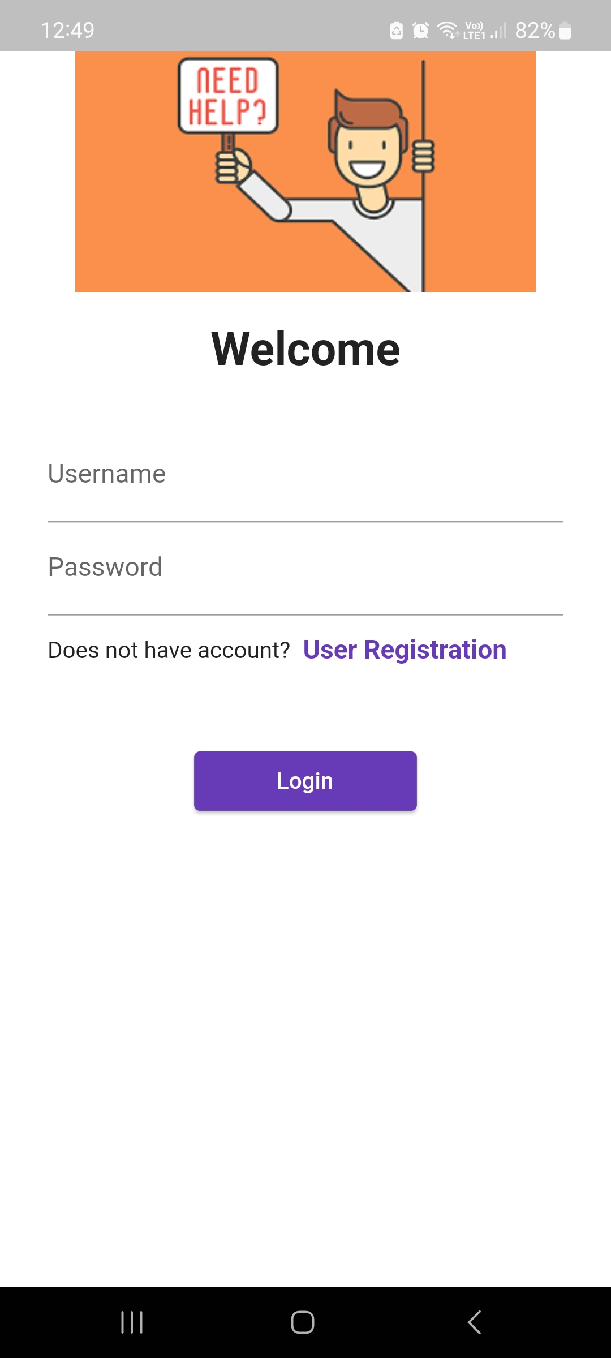Tap the clock showing 12:49
611x1358 pixels.
click(x=68, y=31)
